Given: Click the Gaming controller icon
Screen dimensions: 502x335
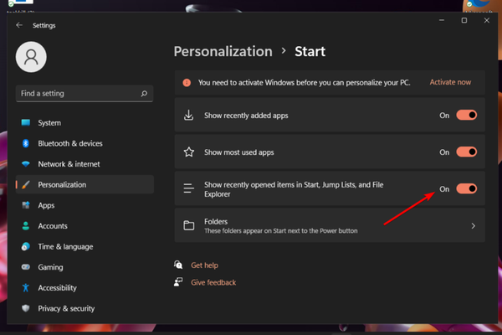Looking at the screenshot, I should pos(26,266).
